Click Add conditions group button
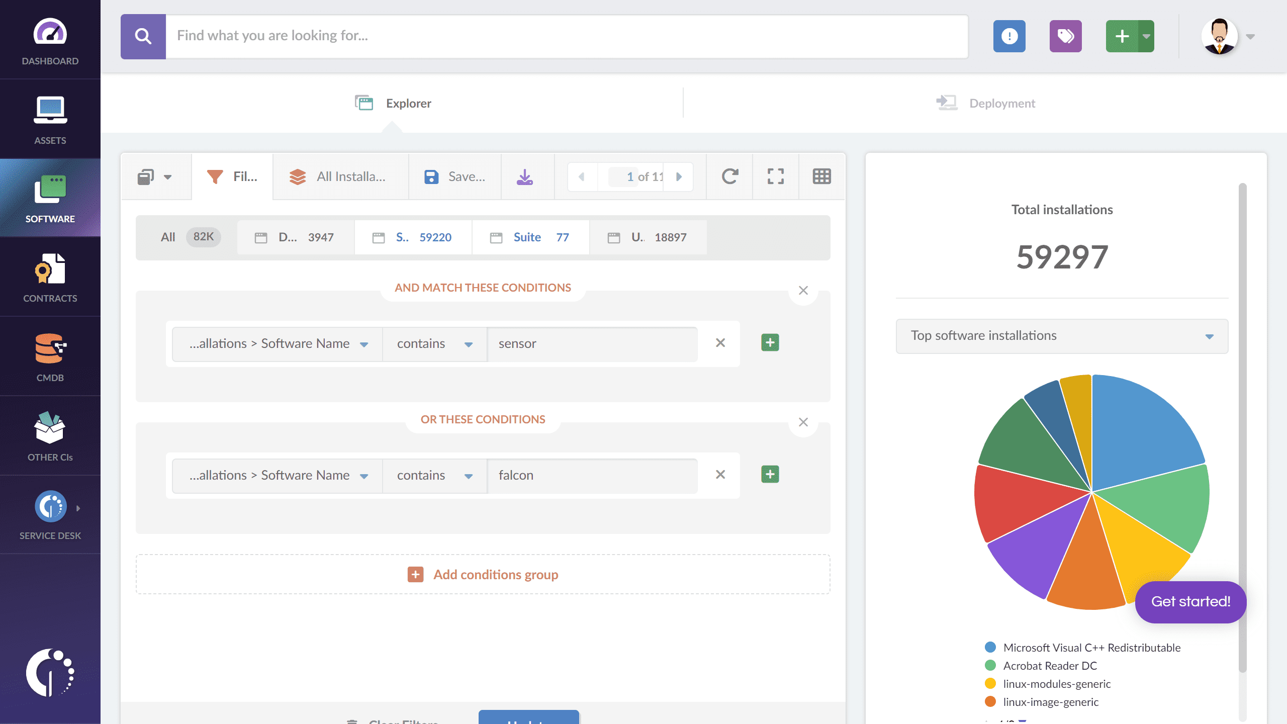Viewport: 1287px width, 724px height. pyautogui.click(x=483, y=575)
